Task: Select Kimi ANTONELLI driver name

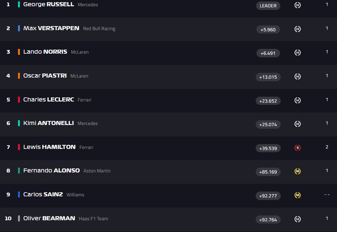Action: click(x=49, y=123)
